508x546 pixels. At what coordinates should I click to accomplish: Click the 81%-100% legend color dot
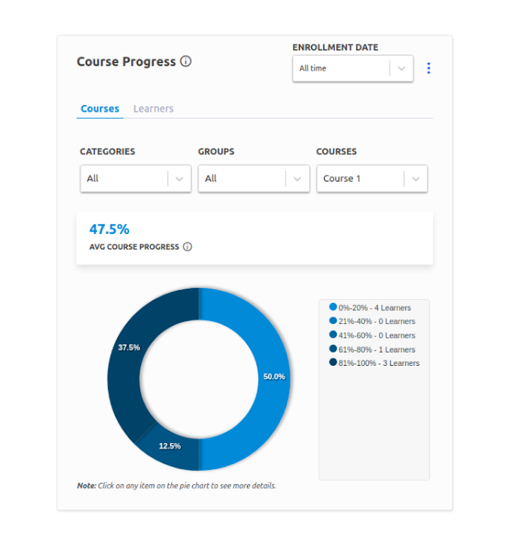333,363
